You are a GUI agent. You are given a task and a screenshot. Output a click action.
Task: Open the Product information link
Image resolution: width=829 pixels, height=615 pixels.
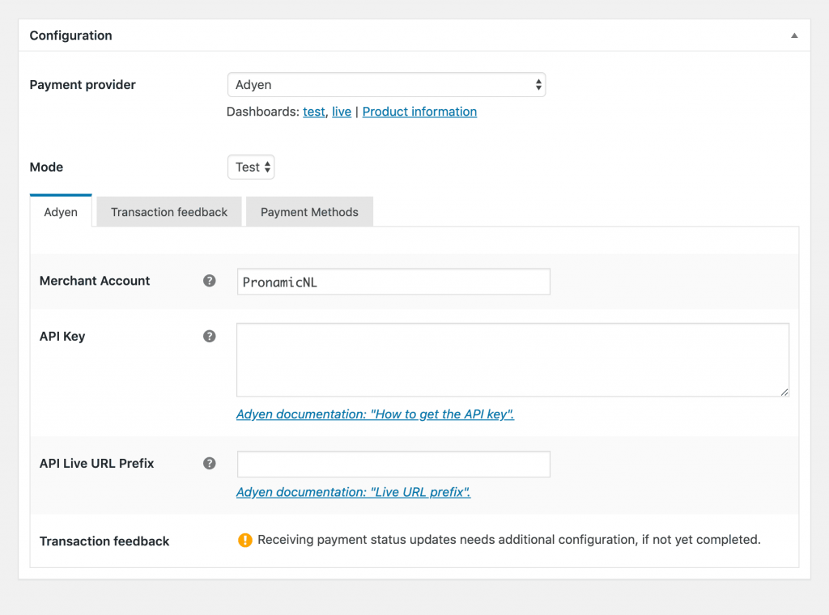click(420, 112)
